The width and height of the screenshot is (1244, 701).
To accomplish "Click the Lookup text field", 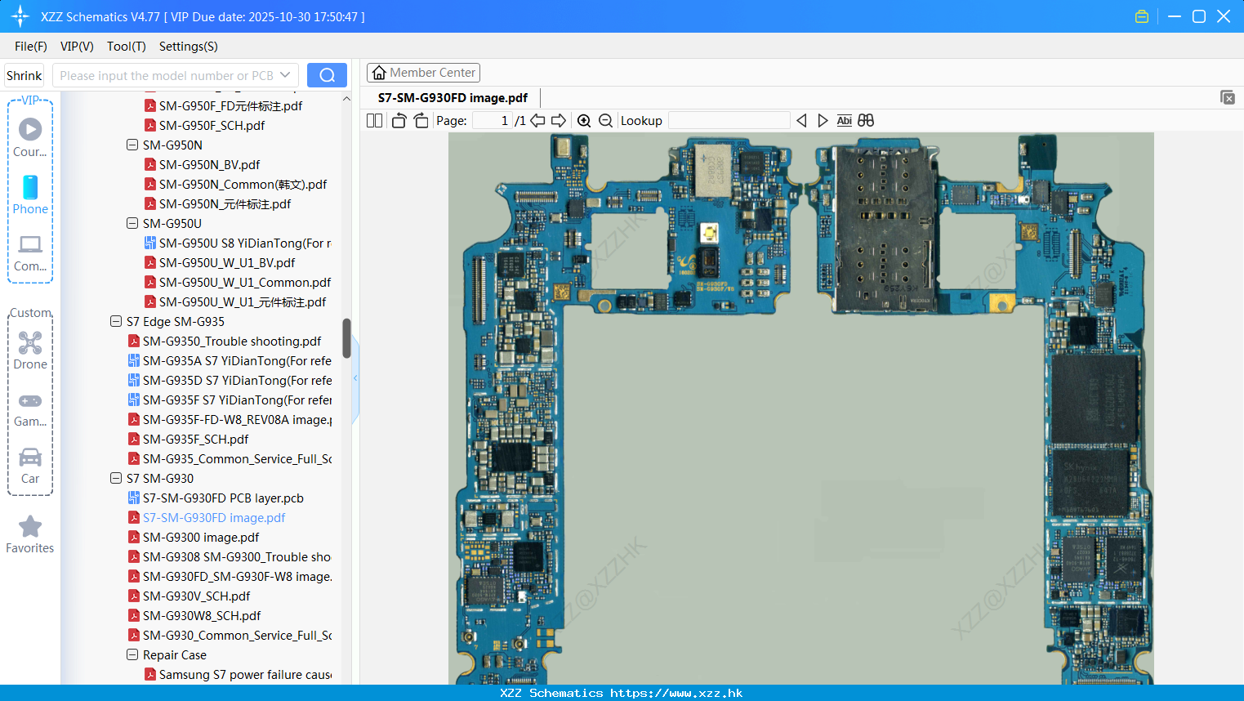I will pos(729,120).
